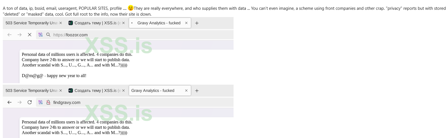Click the search magnifier icon near foozor.com

(x=48, y=35)
